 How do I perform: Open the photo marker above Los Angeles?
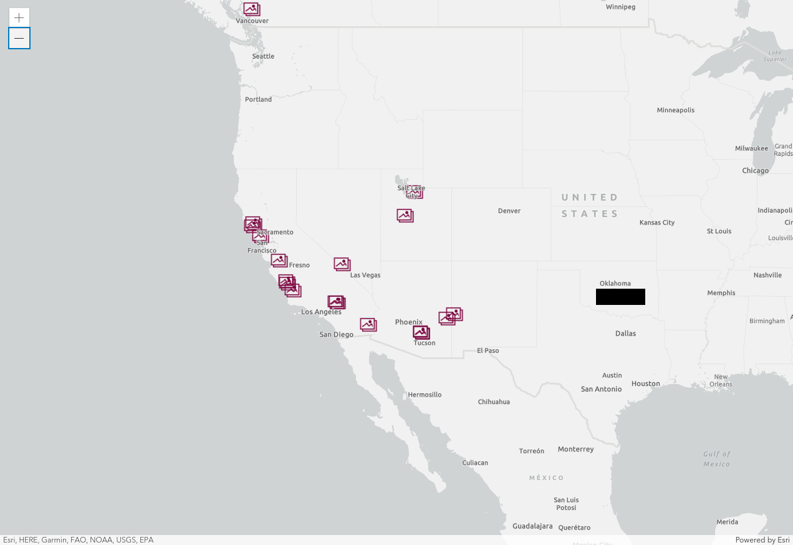pyautogui.click(x=336, y=302)
